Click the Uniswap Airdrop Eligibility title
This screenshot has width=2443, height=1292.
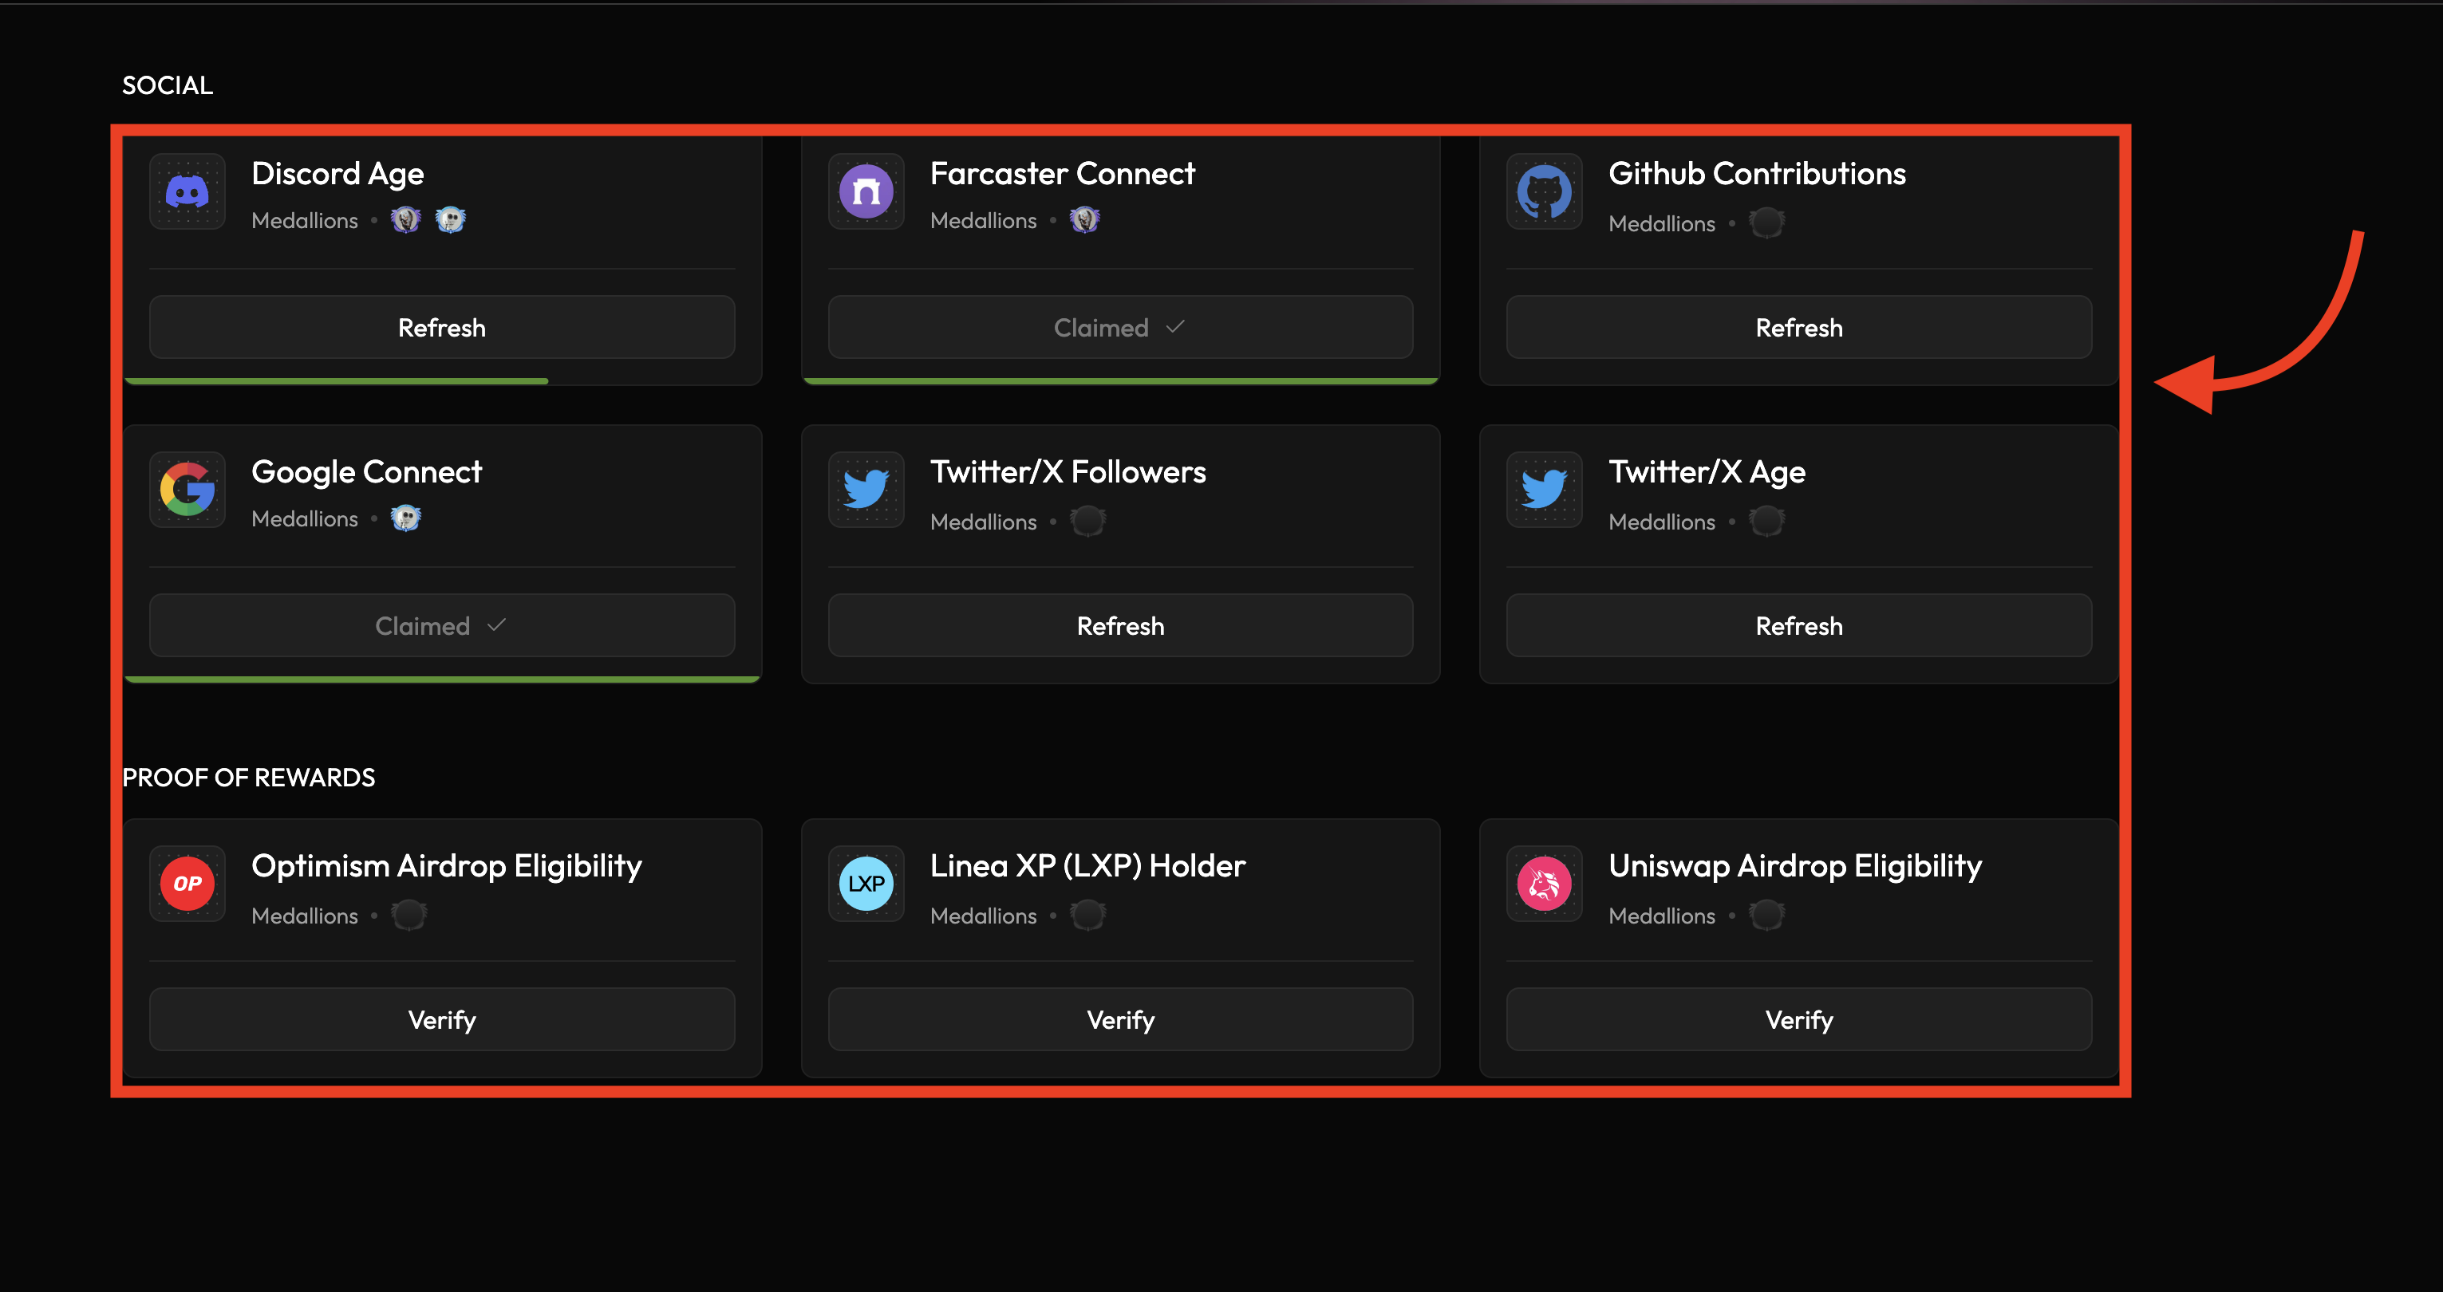(1795, 868)
